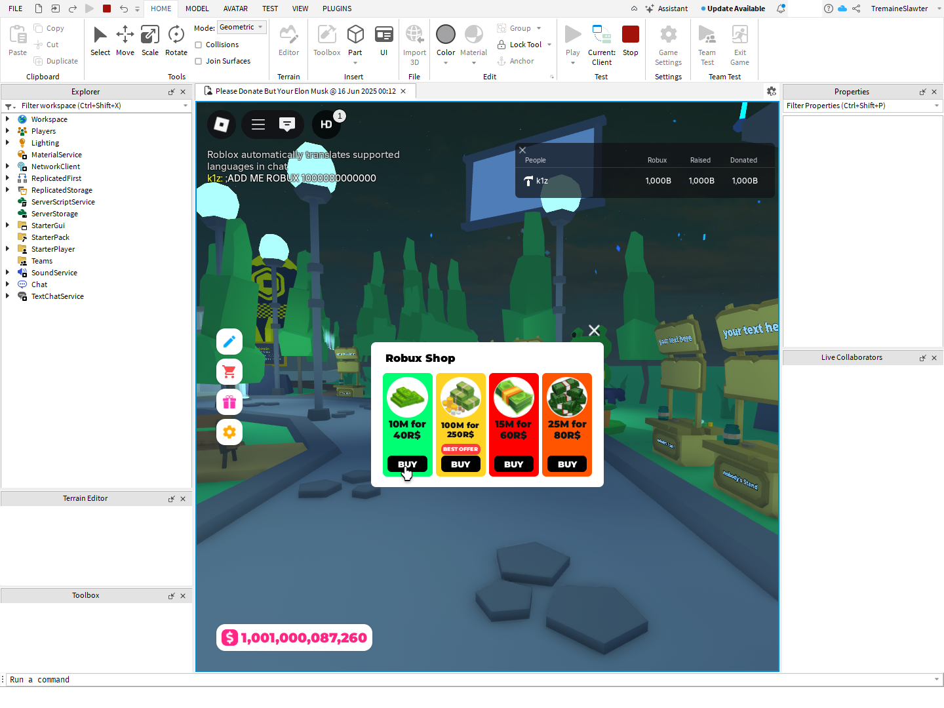Open the Play options dropdown arrow
This screenshot has height=708, width=944.
(x=573, y=63)
